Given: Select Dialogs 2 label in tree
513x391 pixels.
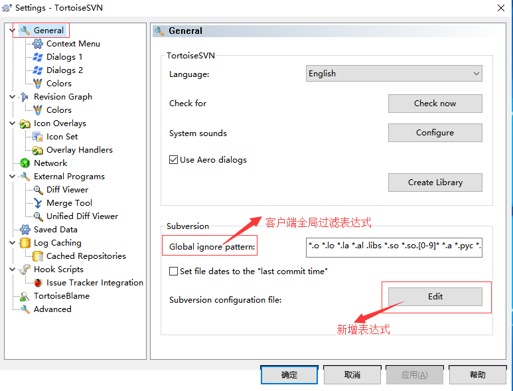Looking at the screenshot, I should (64, 70).
